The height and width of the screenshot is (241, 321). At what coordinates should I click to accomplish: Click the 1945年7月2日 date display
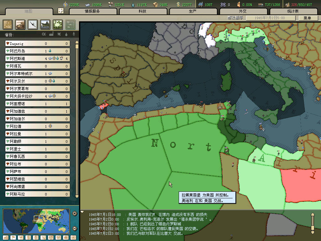pos(270,18)
